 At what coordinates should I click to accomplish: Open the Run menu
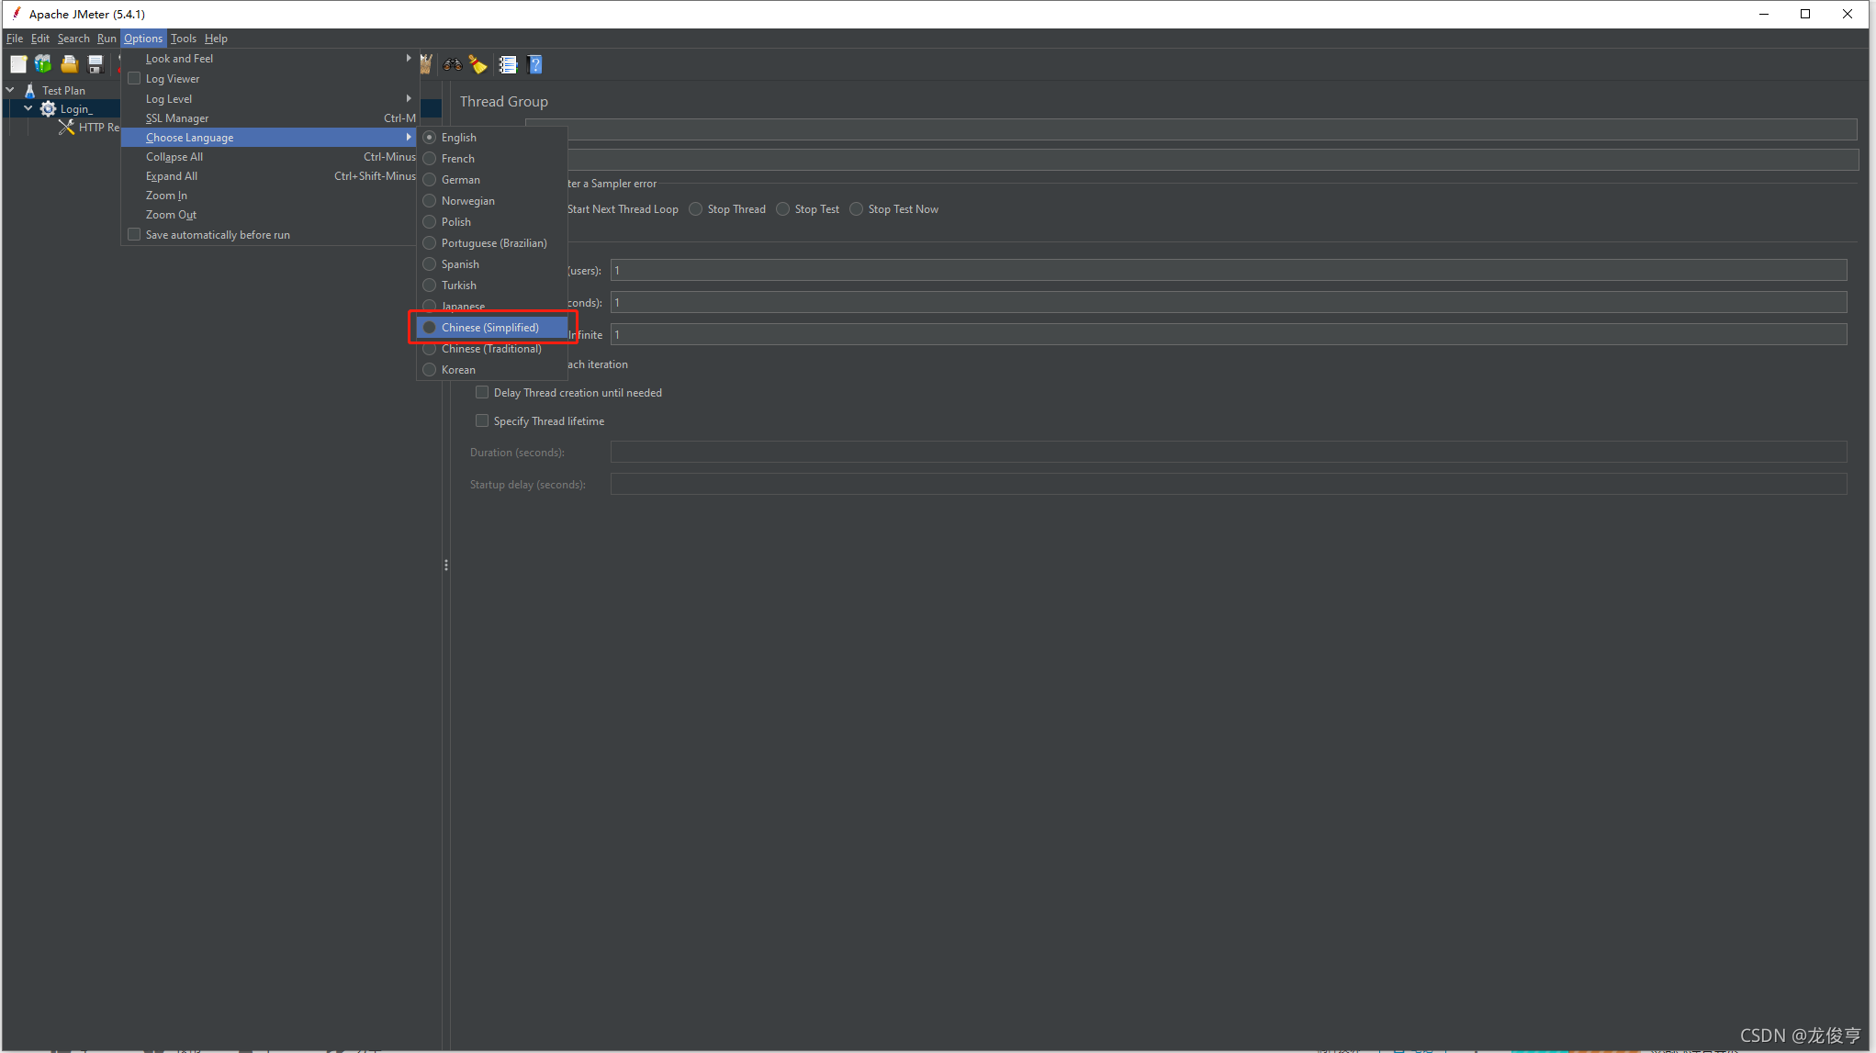(107, 38)
